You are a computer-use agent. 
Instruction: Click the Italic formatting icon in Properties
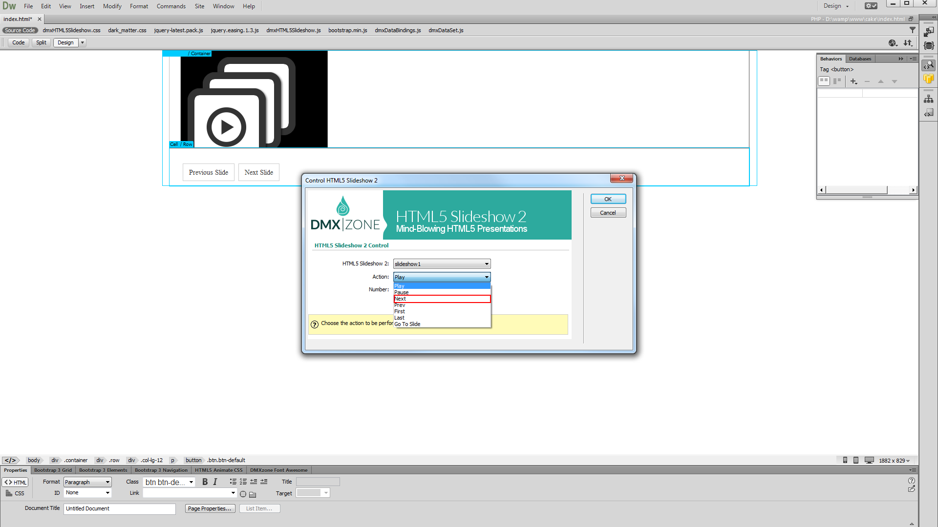coord(215,482)
